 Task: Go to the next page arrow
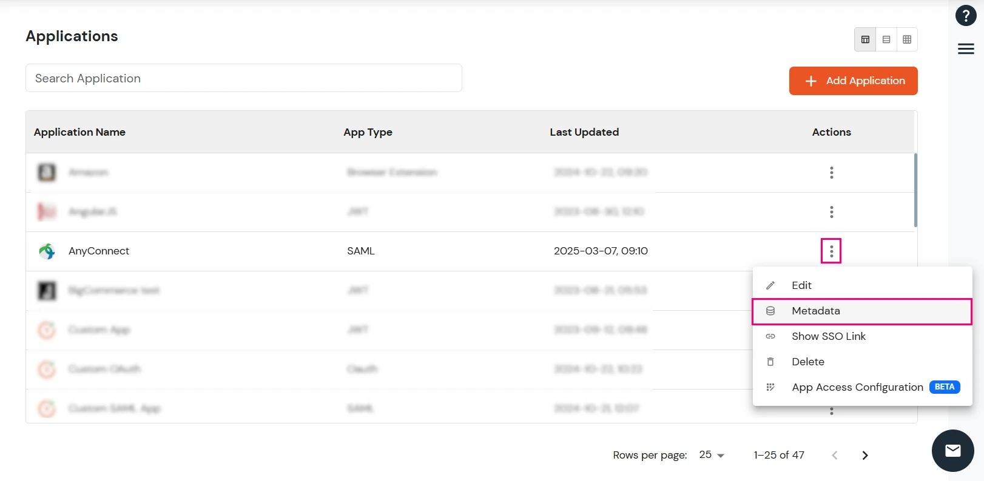click(x=865, y=455)
